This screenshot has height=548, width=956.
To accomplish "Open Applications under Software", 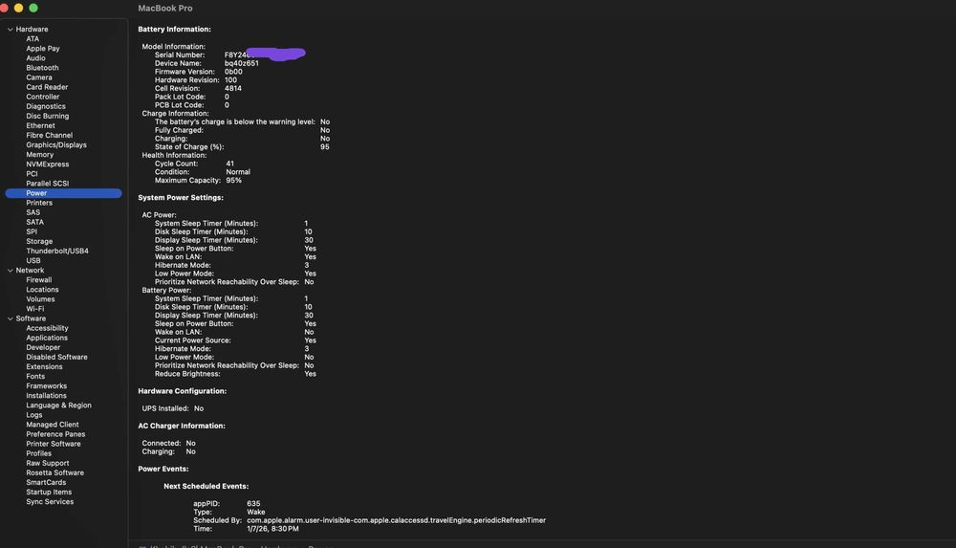I will click(47, 338).
